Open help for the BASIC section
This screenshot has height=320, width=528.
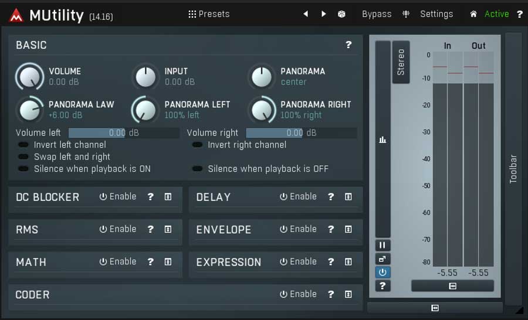348,45
